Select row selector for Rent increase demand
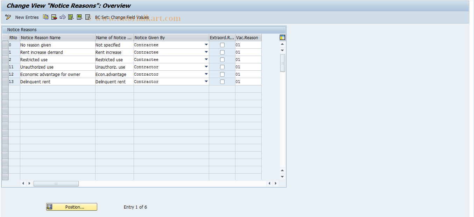The width and height of the screenshot is (474, 217). point(5,52)
